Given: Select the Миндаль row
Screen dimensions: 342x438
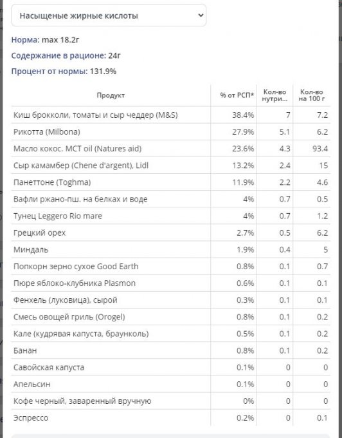Looking at the screenshot, I should point(171,249).
